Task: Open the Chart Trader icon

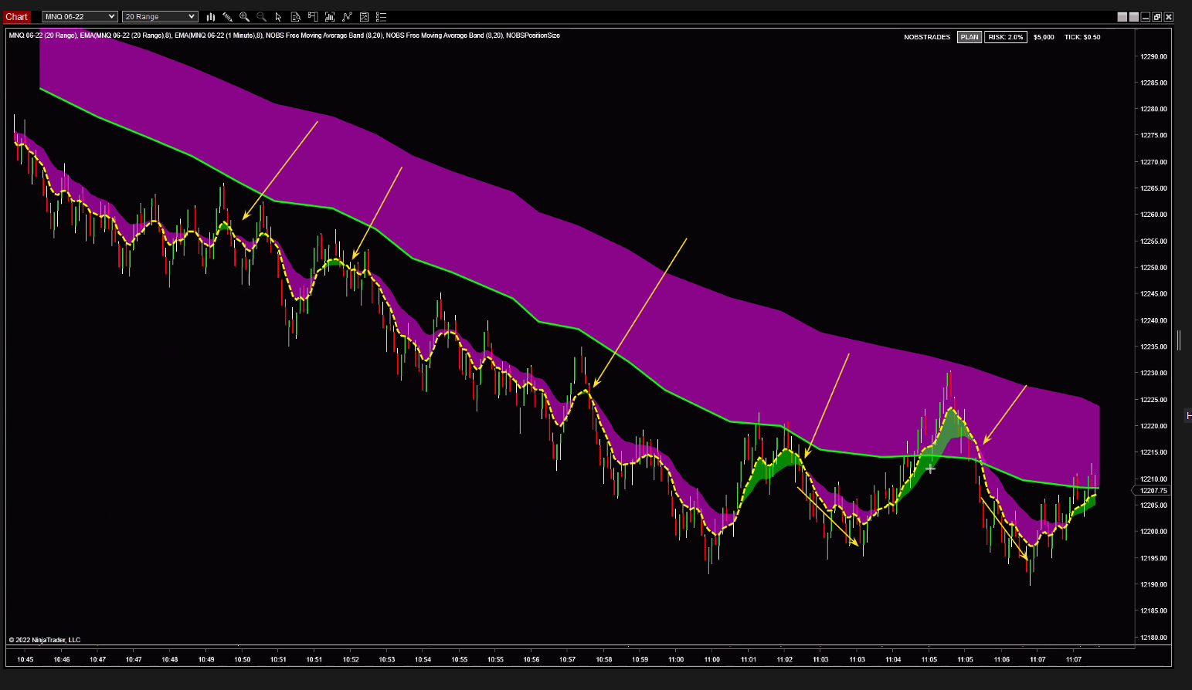Action: [313, 16]
